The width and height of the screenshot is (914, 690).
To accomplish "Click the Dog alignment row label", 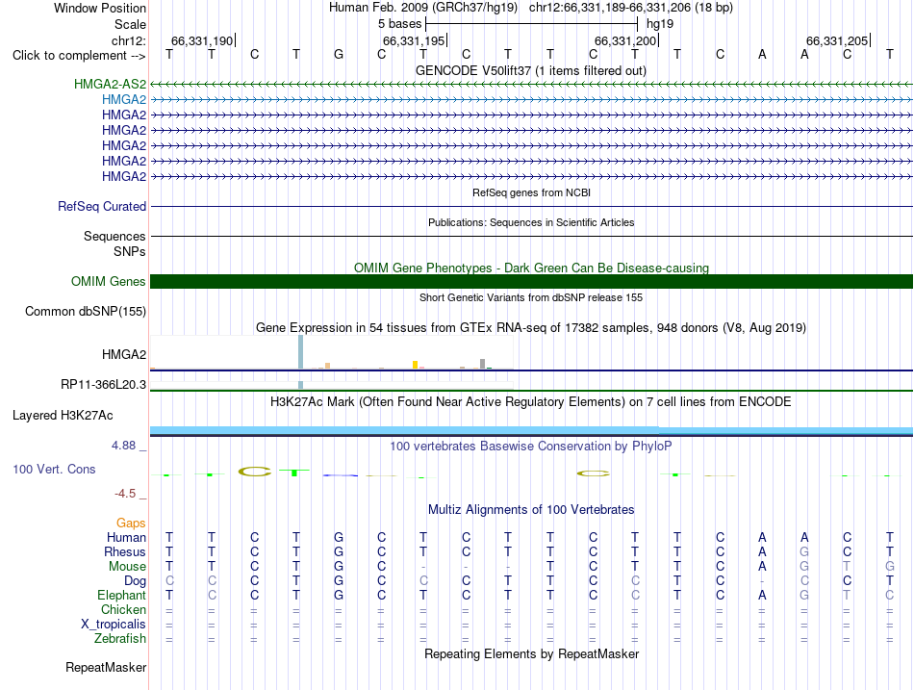I will 136,581.
